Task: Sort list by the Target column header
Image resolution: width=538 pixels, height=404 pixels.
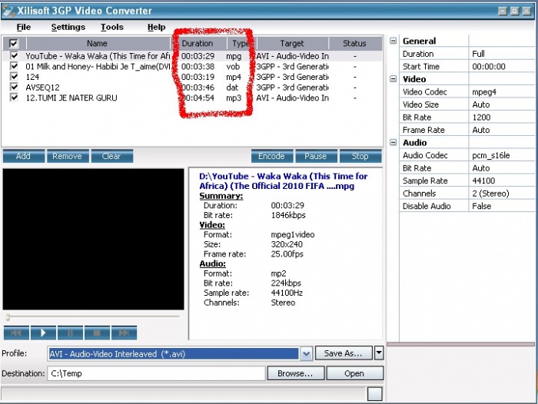Action: click(x=292, y=44)
